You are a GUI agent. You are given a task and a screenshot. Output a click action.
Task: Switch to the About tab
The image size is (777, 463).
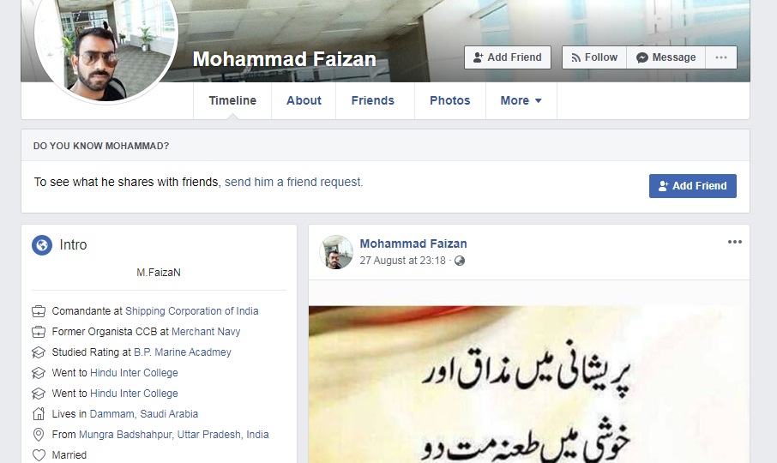pyautogui.click(x=304, y=100)
